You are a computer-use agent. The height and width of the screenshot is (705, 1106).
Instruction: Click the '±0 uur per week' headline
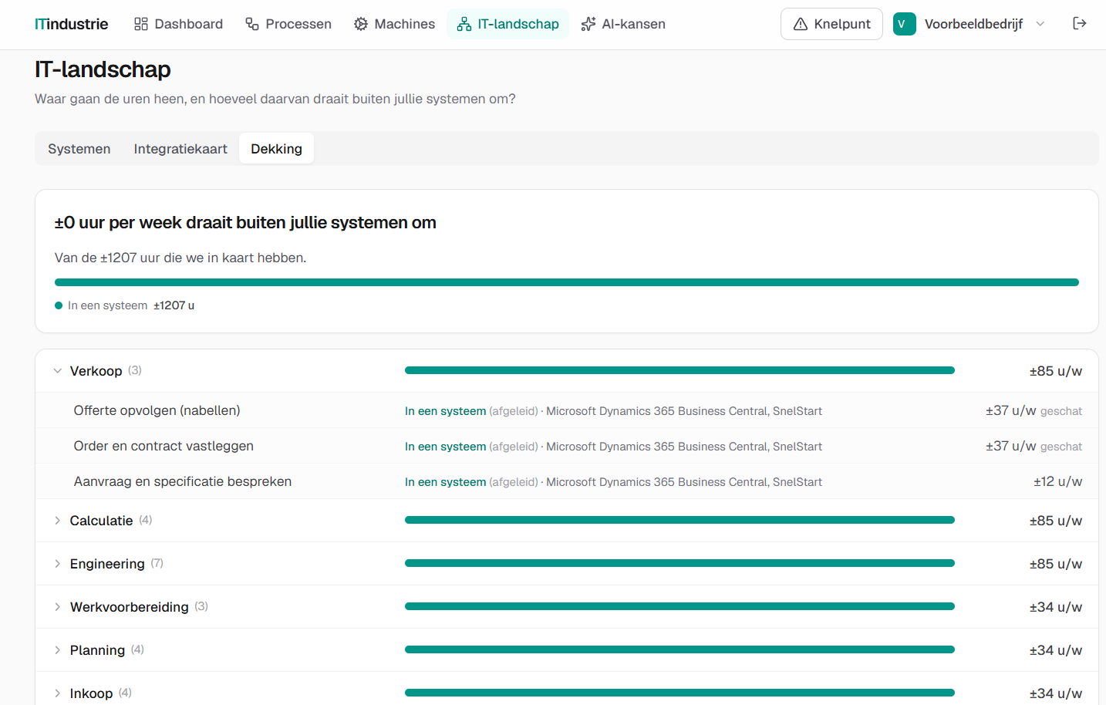pyautogui.click(x=245, y=222)
